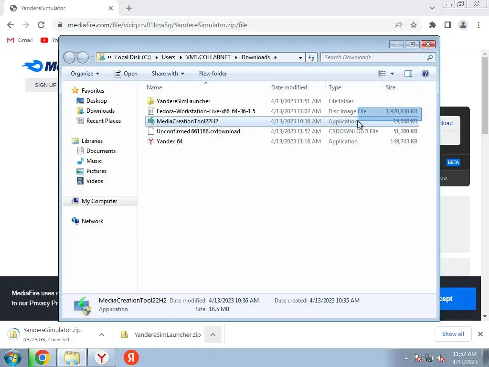The height and width of the screenshot is (367, 489).
Task: Select Yandex_64 application file
Action: pos(282,141)
